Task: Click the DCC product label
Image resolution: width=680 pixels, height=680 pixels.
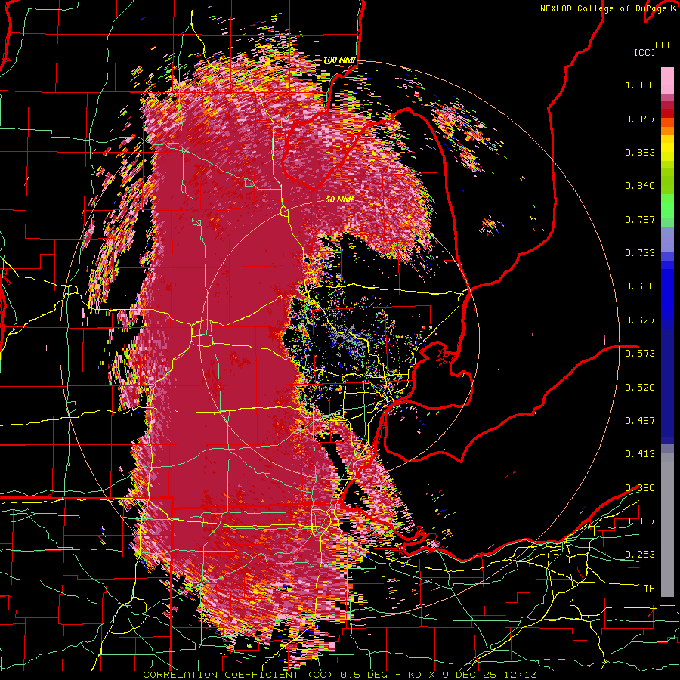Action: (663, 45)
